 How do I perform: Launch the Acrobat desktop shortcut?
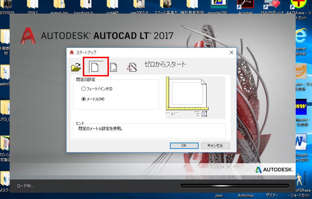pyautogui.click(x=245, y=7)
